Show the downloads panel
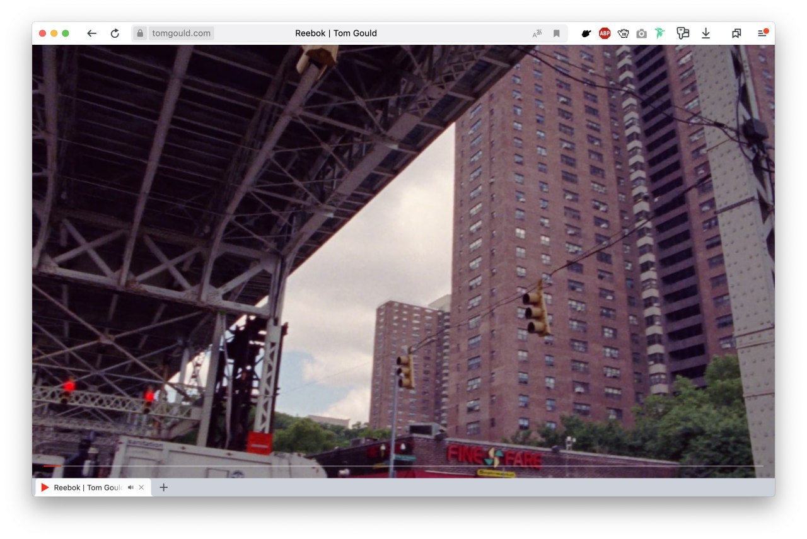The height and width of the screenshot is (539, 807). point(706,33)
